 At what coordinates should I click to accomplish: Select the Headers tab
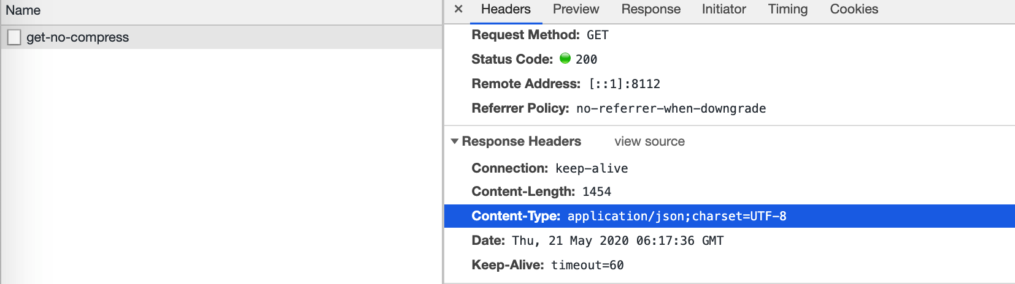pos(506,9)
